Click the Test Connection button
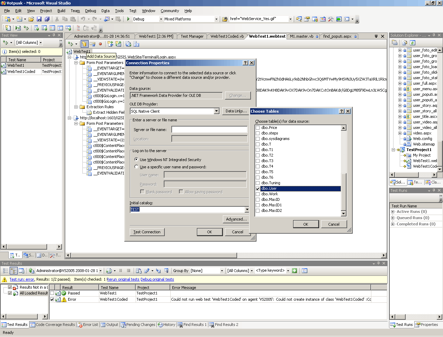 click(147, 232)
